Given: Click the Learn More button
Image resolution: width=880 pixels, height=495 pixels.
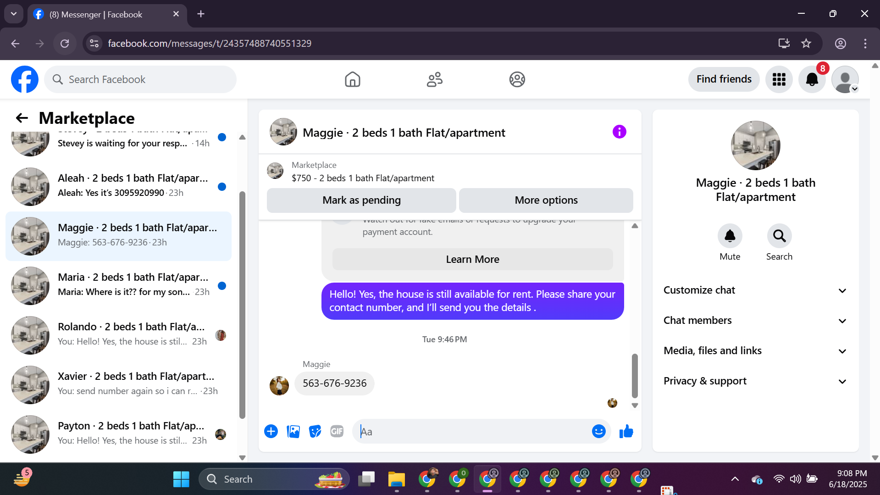Looking at the screenshot, I should 472,259.
